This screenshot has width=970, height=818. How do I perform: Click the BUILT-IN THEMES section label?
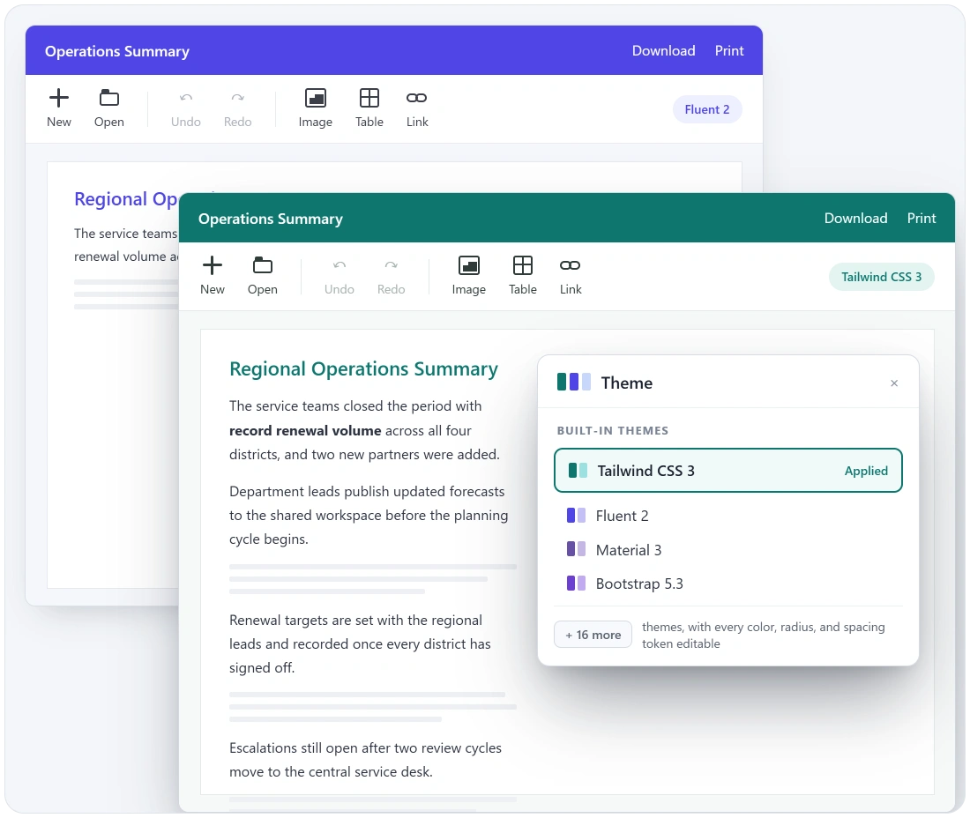coord(613,430)
